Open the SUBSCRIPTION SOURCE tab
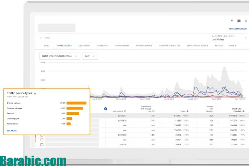The image size is (249, 166). [x=197, y=46]
